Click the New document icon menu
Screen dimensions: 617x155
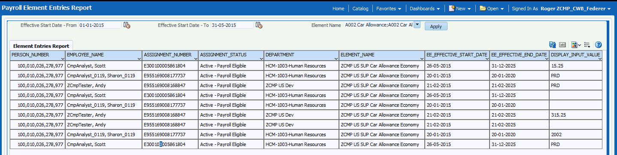[460, 9]
